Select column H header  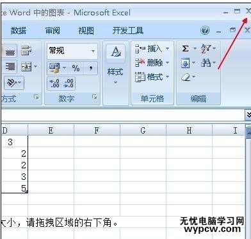(x=189, y=130)
